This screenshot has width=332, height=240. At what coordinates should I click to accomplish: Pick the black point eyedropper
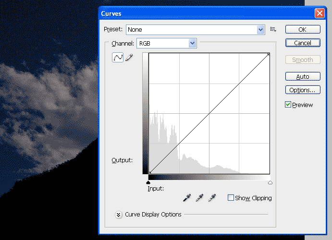pos(187,198)
